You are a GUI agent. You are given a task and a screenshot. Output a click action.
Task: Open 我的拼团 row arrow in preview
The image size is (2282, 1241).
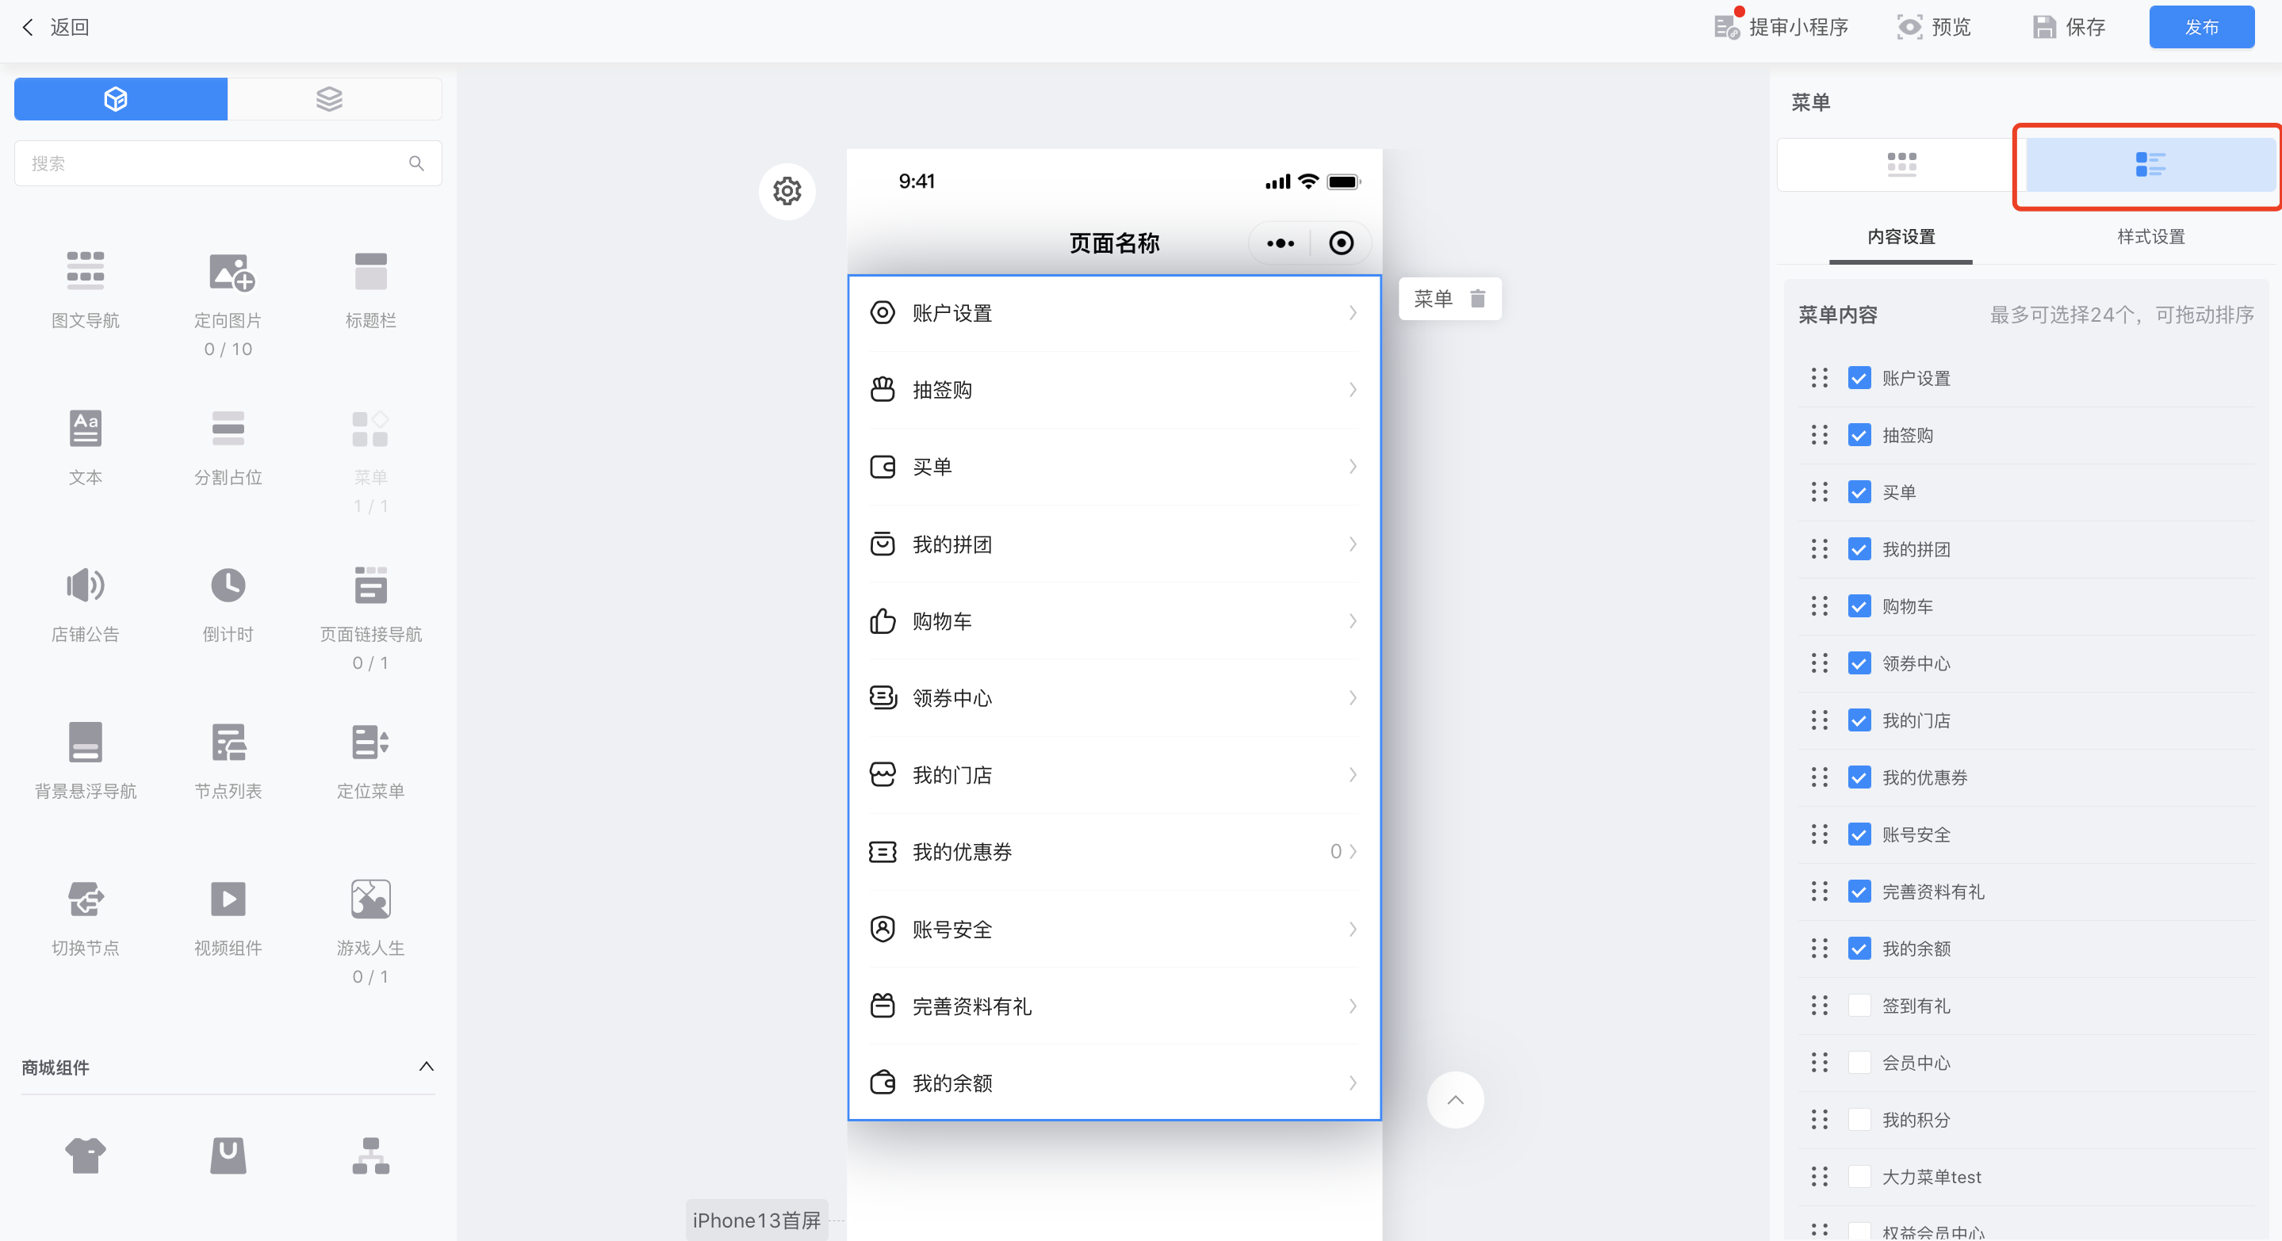tap(1352, 544)
